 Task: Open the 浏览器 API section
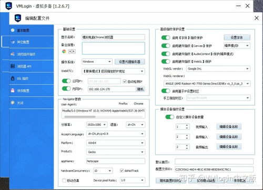(x=32, y=66)
